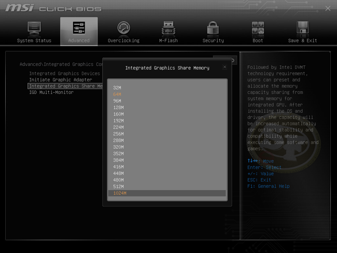Pick the 480M memory size
Screen dimensions: 337x253
tap(167, 180)
